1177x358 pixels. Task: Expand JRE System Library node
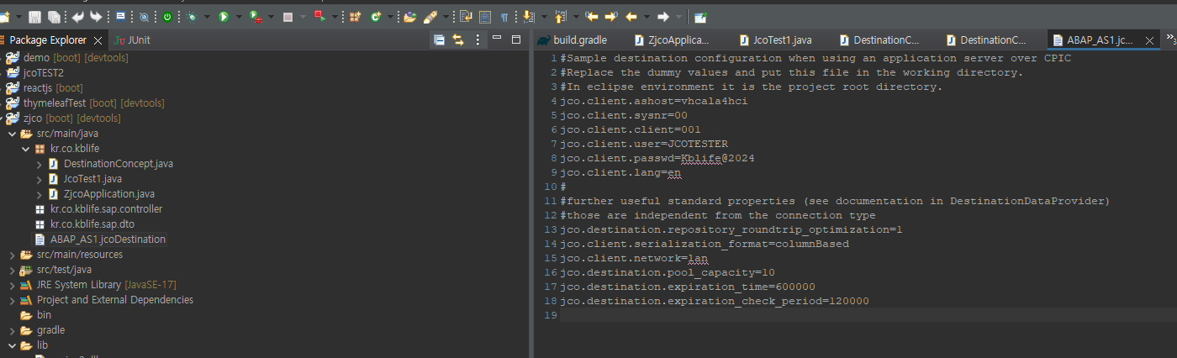click(12, 285)
